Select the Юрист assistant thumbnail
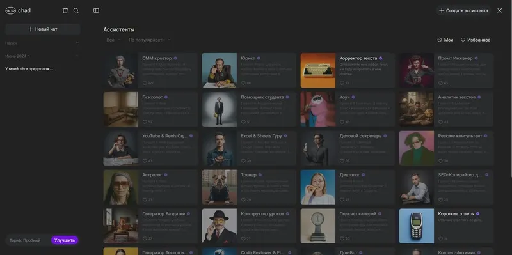 coord(220,70)
